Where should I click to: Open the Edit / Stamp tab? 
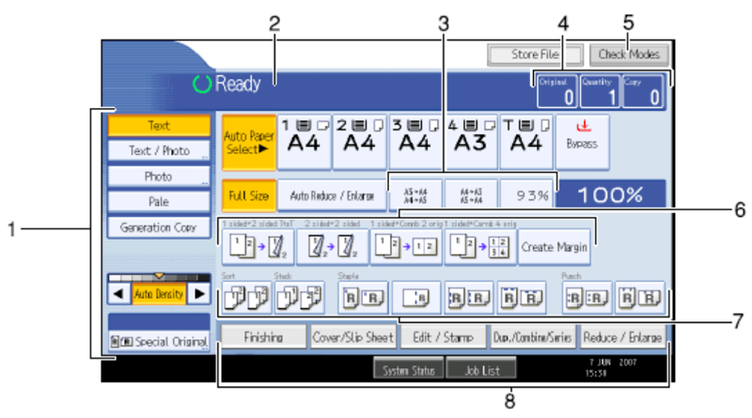click(443, 337)
